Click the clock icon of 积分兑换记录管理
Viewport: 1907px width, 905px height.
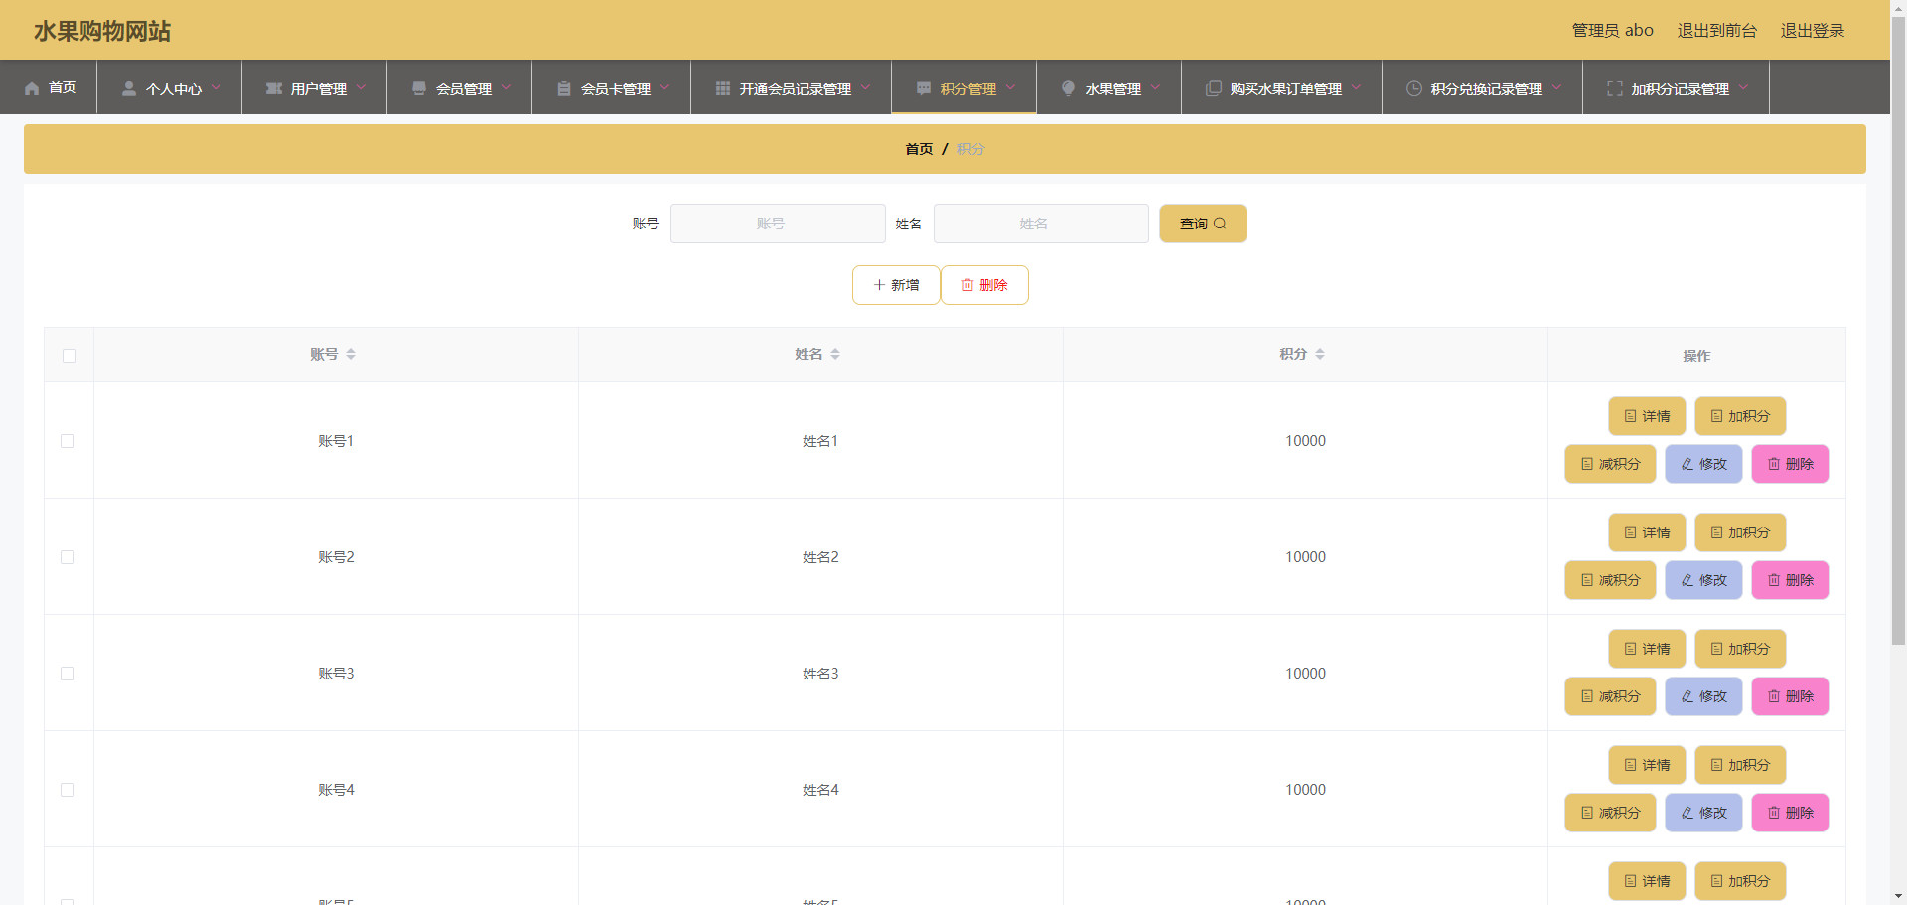(1414, 88)
